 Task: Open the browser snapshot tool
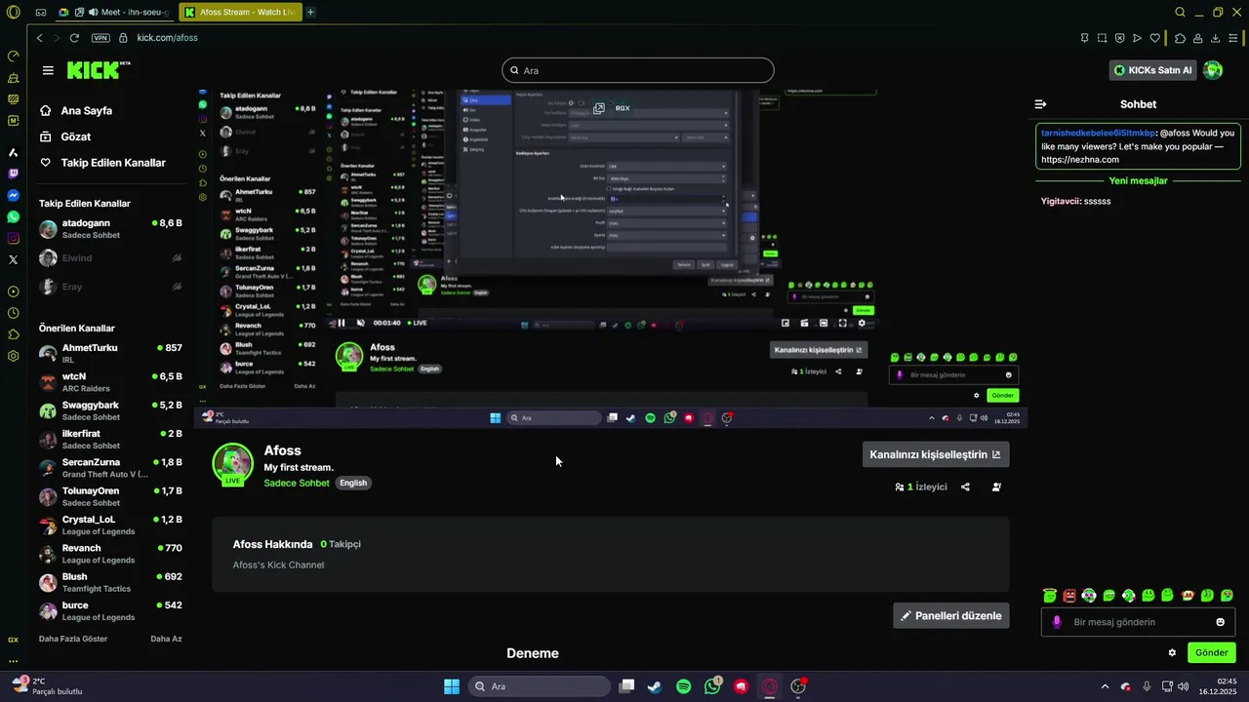click(x=1102, y=38)
